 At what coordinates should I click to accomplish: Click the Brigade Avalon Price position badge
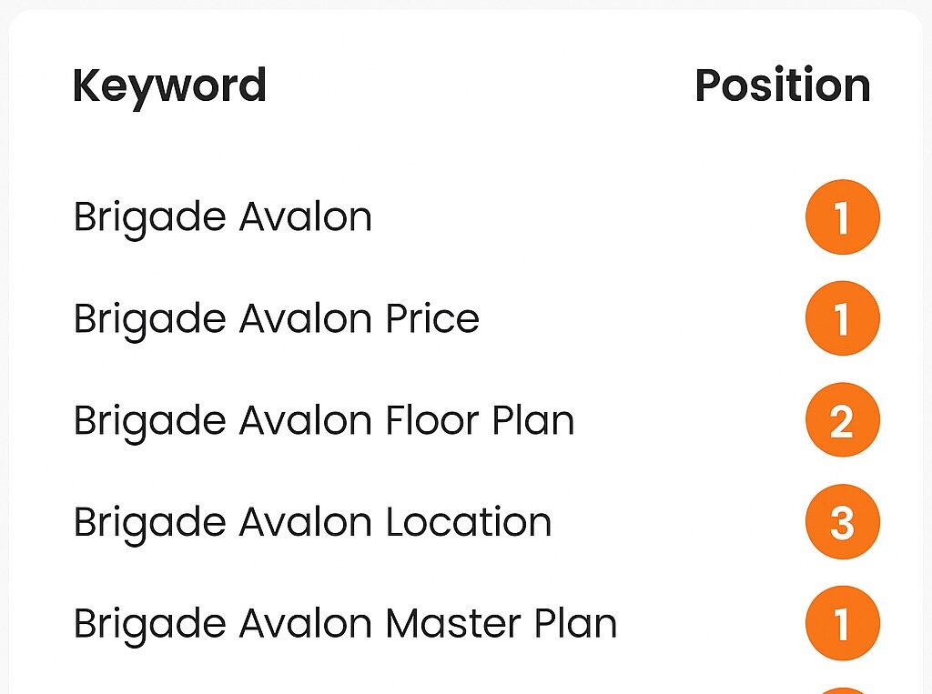click(842, 318)
